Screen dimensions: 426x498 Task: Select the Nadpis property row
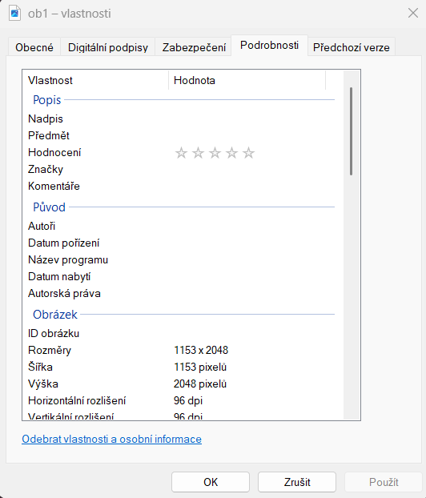click(x=179, y=118)
